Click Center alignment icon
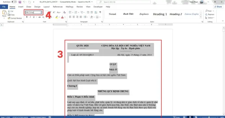 [74, 17]
